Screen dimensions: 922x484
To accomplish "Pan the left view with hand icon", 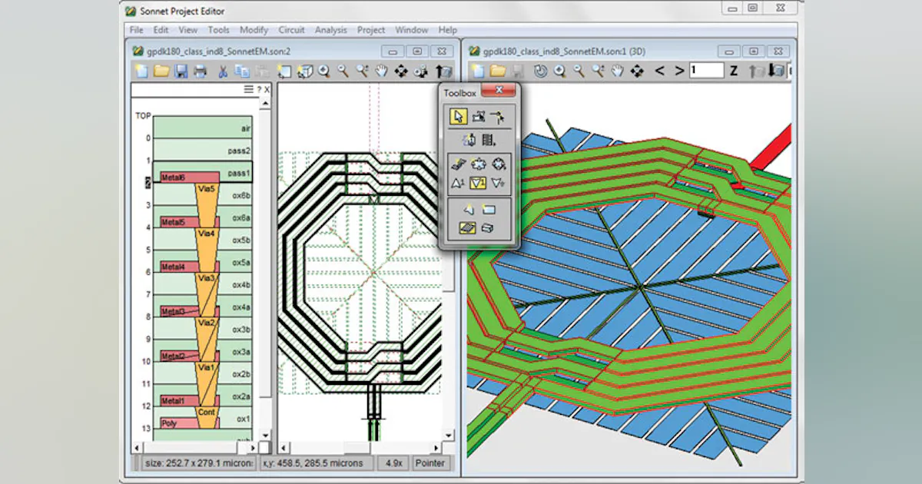I will [x=382, y=71].
